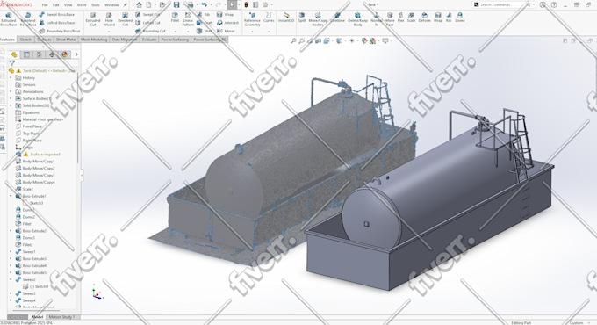Screen dimensions: 597x325
Task: Click the Home icon
Action: [139, 5]
